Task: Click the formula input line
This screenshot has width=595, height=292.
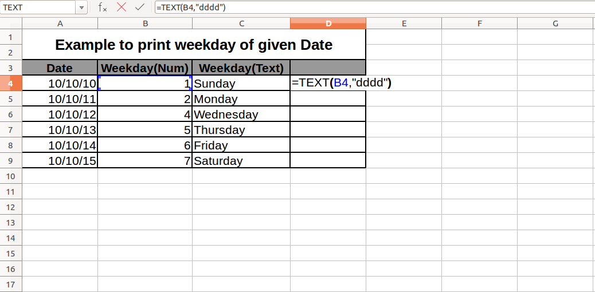Action: click(374, 7)
